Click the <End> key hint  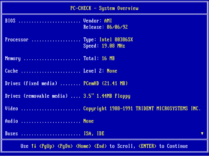100,146
